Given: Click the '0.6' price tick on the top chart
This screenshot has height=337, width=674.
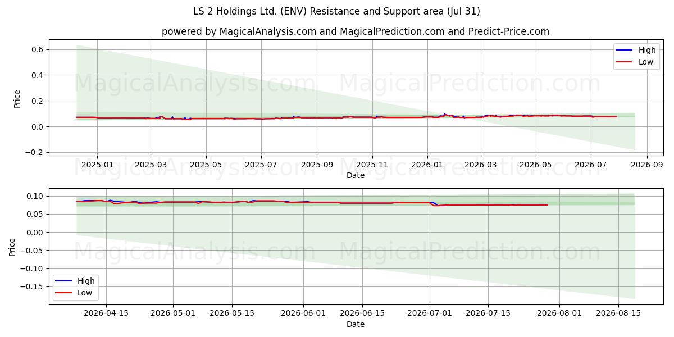Looking at the screenshot, I should (x=38, y=49).
